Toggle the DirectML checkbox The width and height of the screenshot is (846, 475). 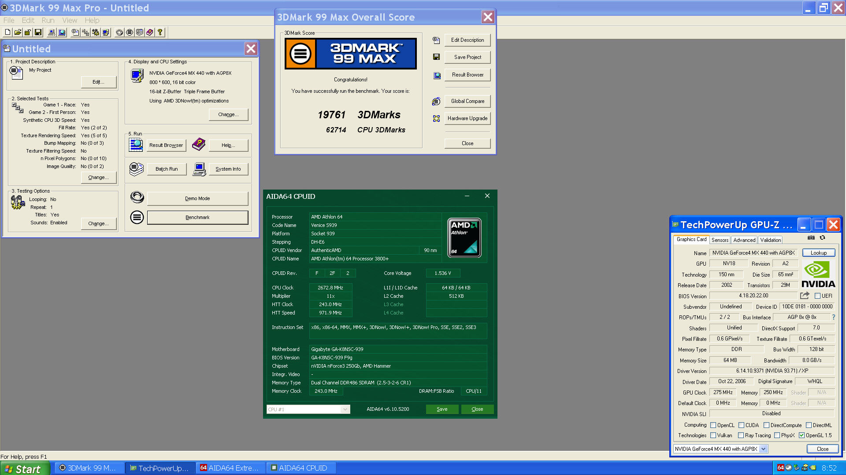(x=809, y=425)
